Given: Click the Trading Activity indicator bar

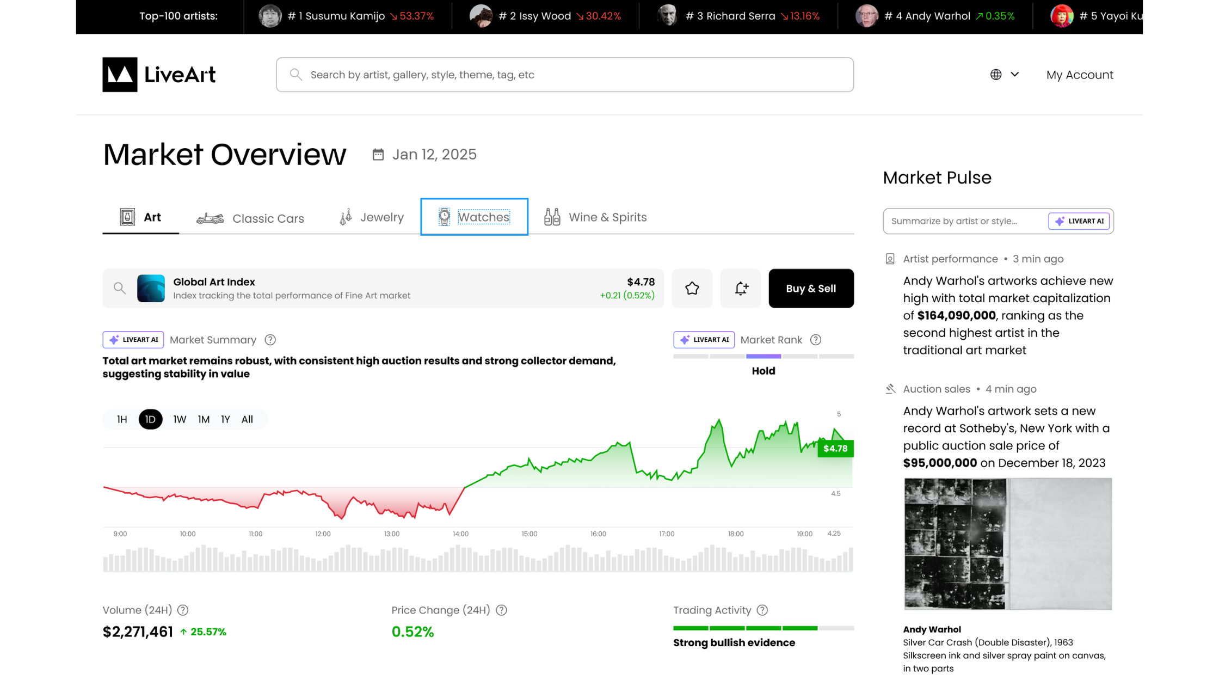Looking at the screenshot, I should [764, 628].
